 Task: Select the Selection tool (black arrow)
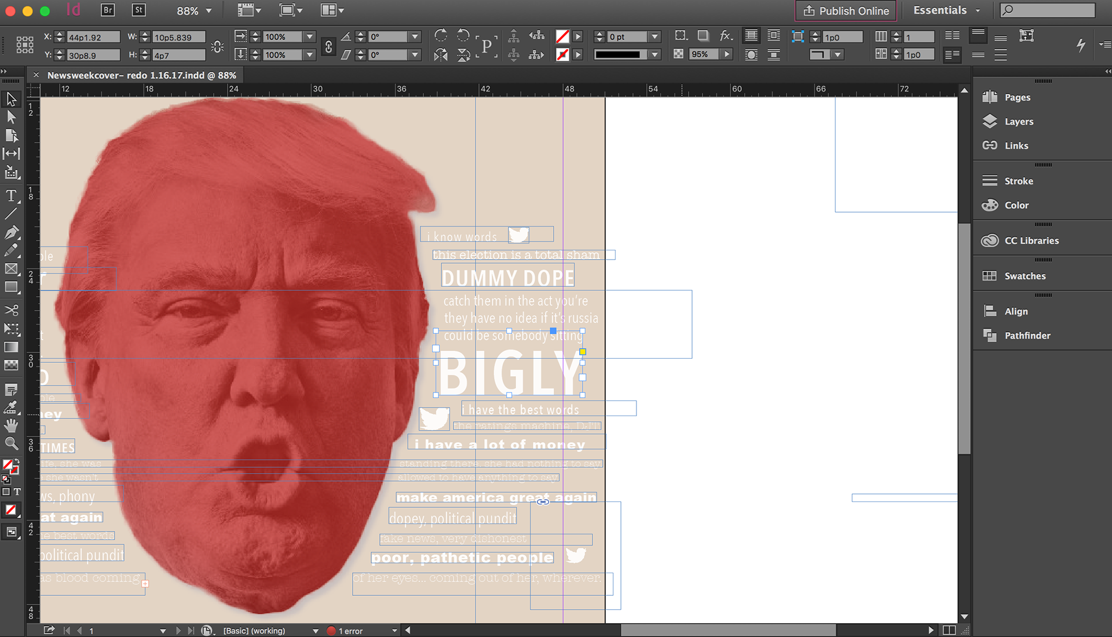pyautogui.click(x=11, y=99)
